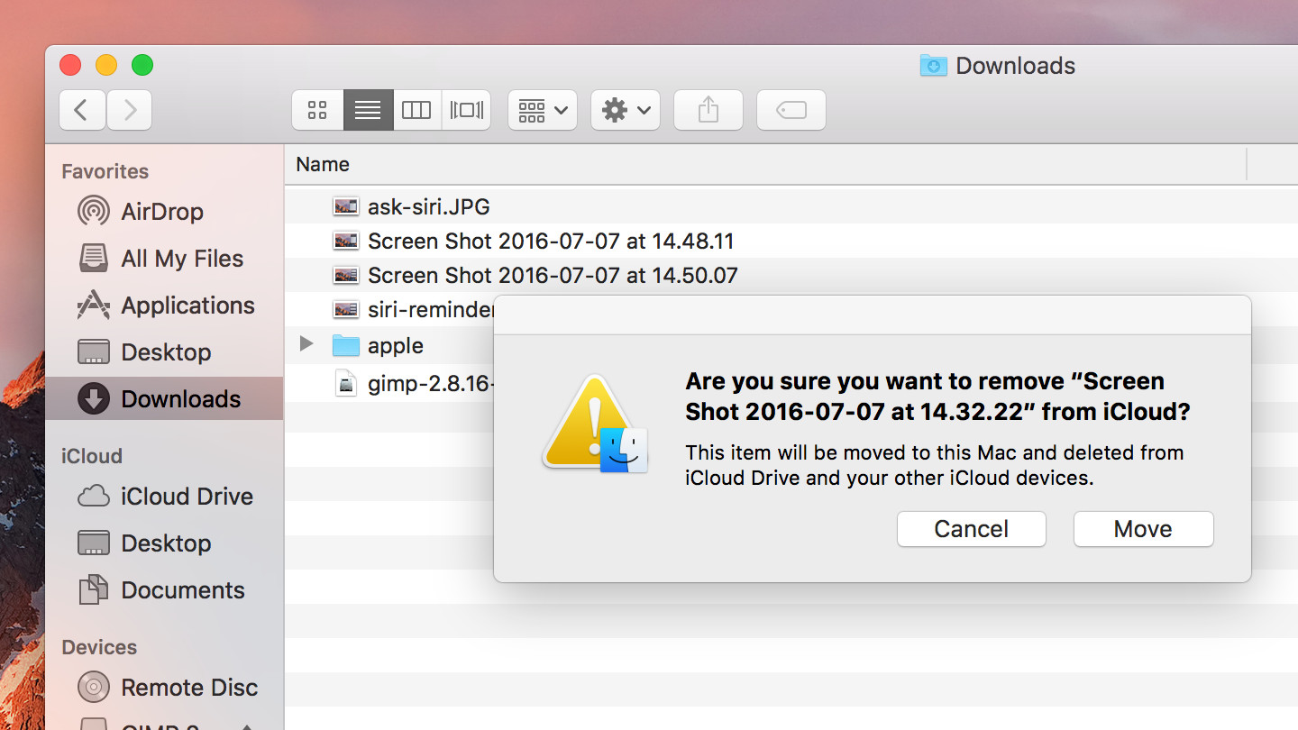1298x730 pixels.
Task: Select Downloads in the sidebar
Action: 163,399
